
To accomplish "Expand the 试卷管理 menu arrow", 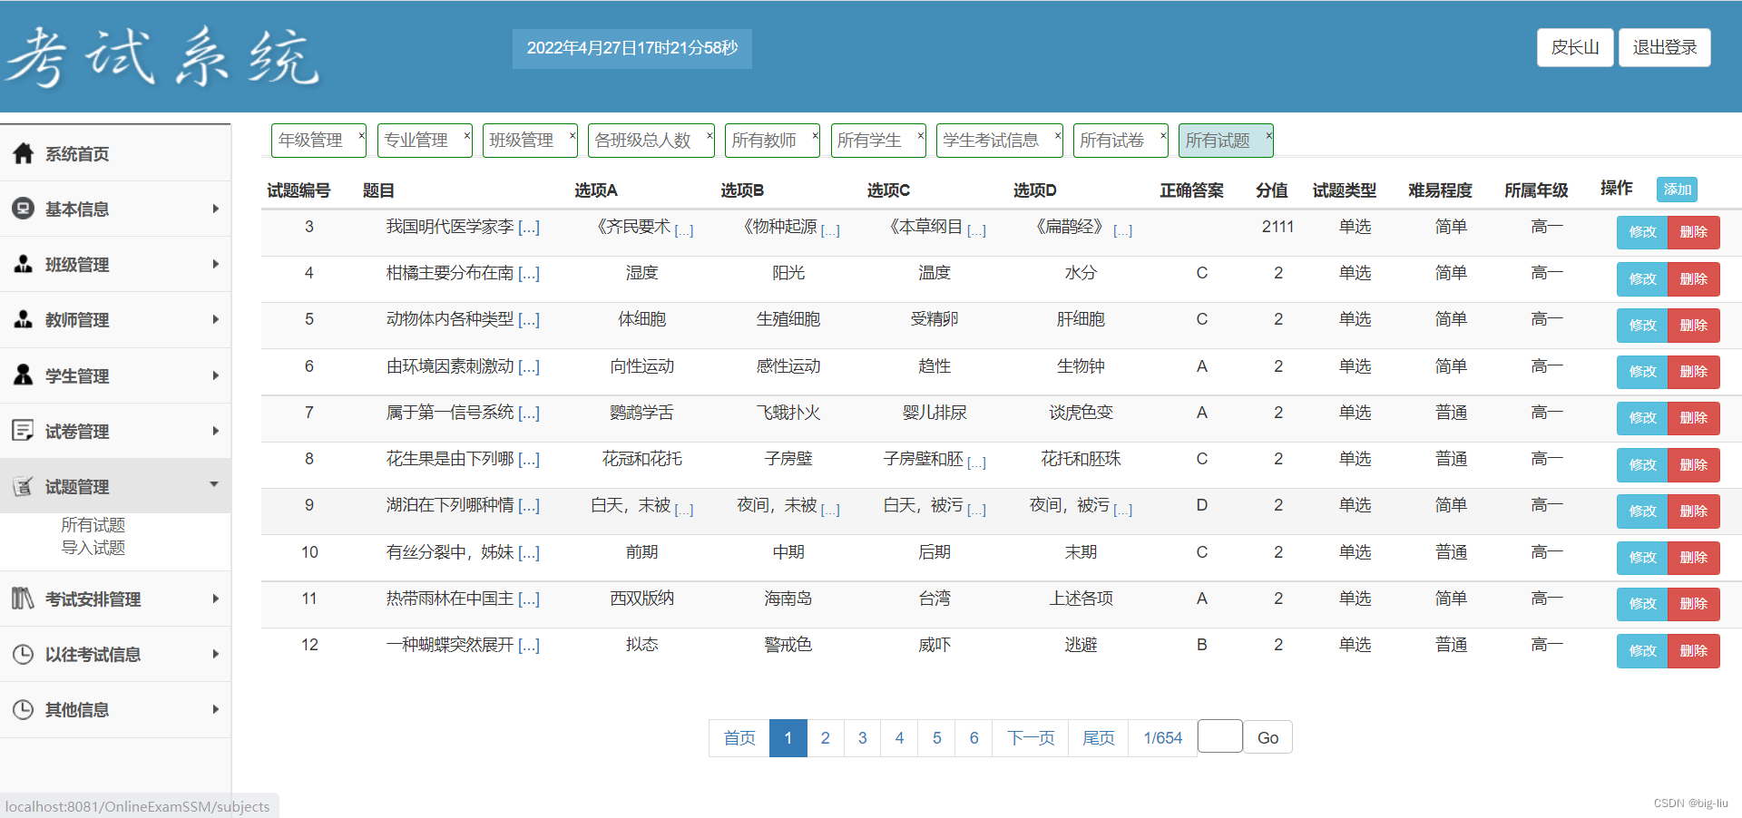I will 215,431.
